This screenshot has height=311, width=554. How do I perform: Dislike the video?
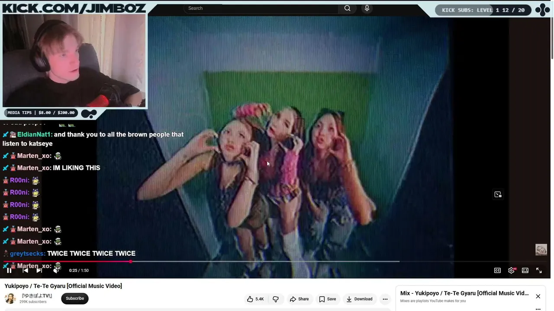tap(276, 299)
